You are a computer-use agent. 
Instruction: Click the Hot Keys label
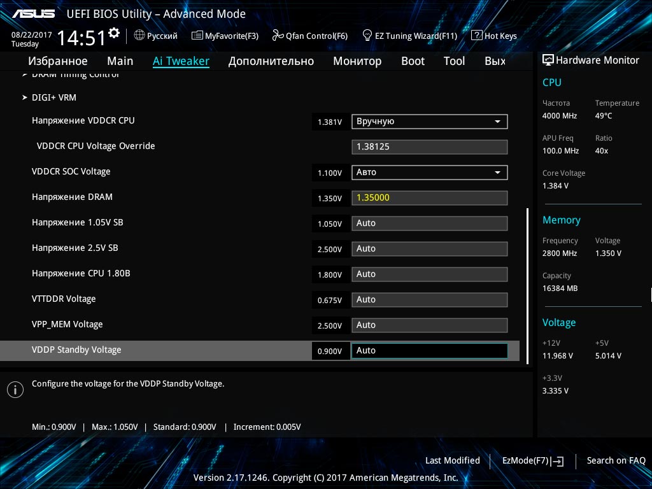coord(500,36)
